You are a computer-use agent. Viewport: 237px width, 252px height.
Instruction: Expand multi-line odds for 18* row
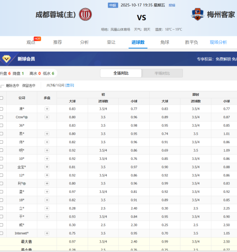(47, 200)
